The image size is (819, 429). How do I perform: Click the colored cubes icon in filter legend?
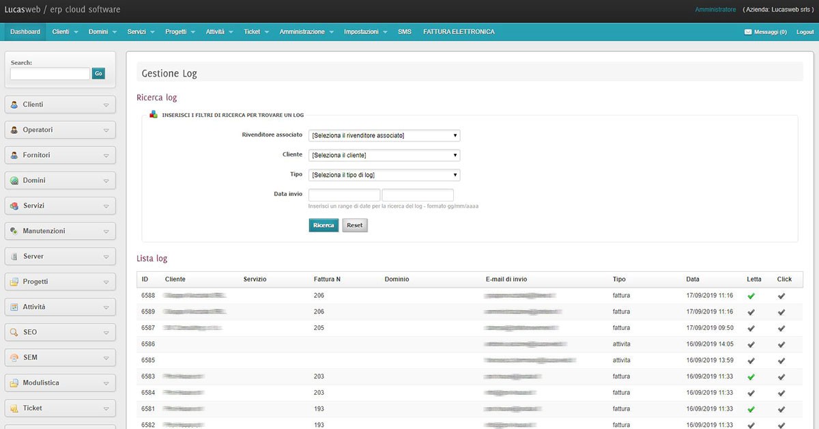click(154, 114)
